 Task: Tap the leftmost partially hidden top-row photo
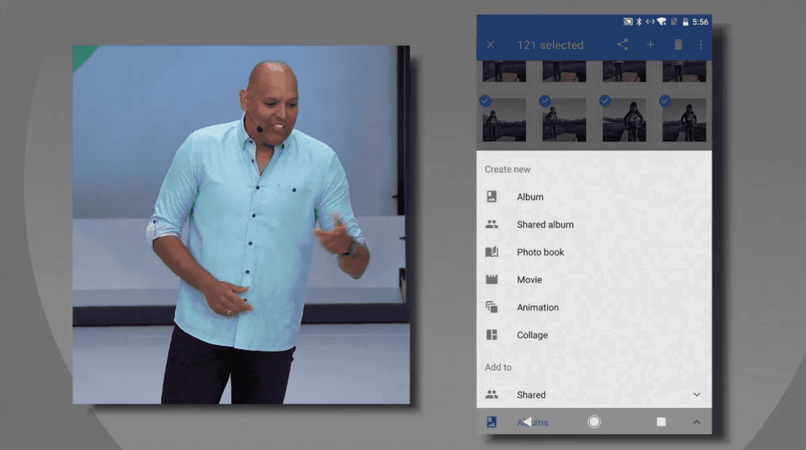504,71
